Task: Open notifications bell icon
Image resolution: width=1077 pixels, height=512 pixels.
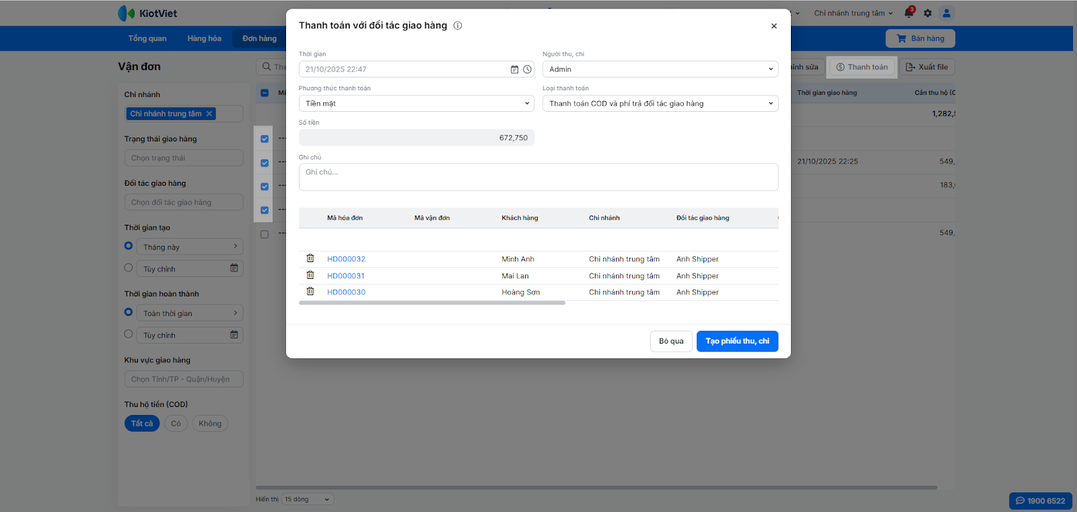Action: (x=909, y=13)
